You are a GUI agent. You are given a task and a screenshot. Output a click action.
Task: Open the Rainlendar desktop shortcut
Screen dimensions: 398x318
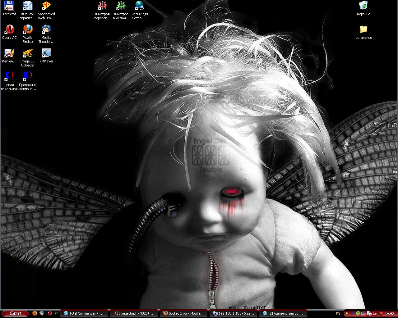(x=9, y=53)
